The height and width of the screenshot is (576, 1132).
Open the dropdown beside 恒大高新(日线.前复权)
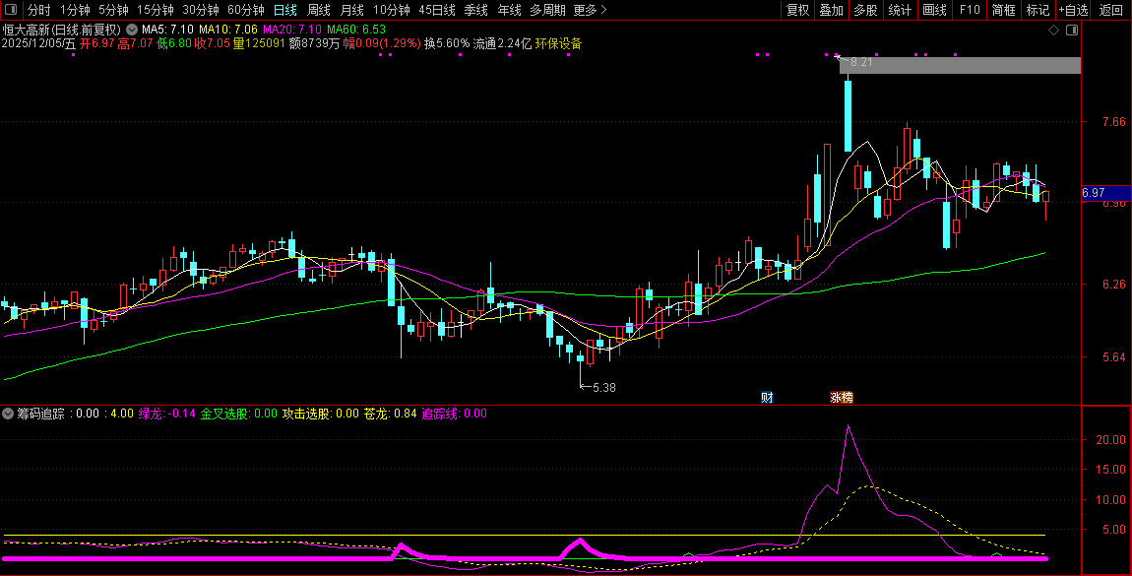pos(131,30)
